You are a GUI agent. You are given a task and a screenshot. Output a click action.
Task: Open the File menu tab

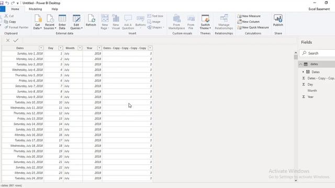[x=3, y=9]
